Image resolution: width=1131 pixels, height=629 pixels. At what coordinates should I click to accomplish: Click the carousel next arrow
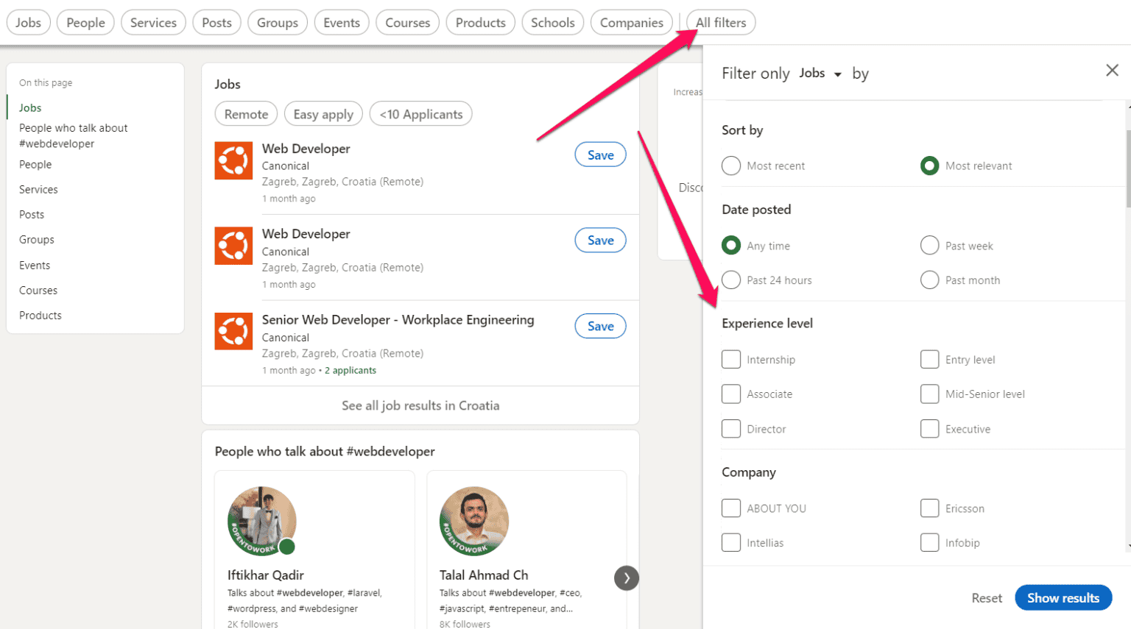[627, 578]
